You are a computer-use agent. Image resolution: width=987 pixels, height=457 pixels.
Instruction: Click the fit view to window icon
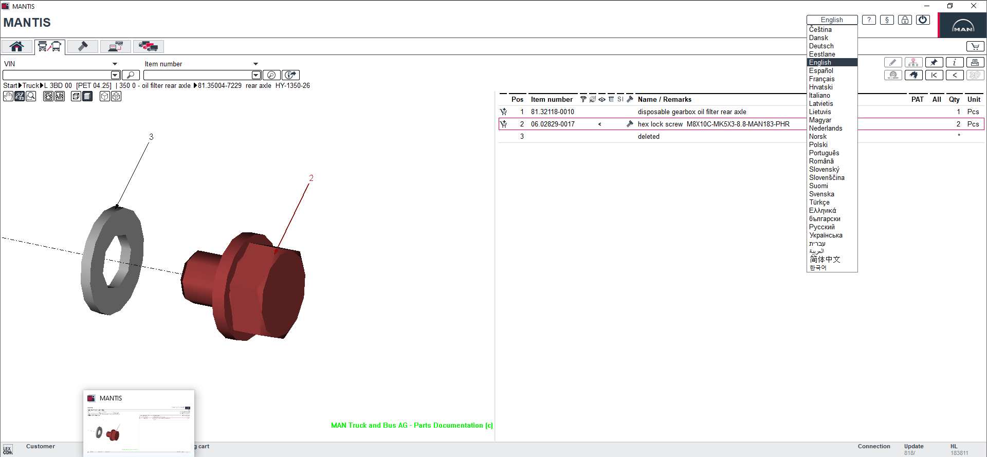48,96
